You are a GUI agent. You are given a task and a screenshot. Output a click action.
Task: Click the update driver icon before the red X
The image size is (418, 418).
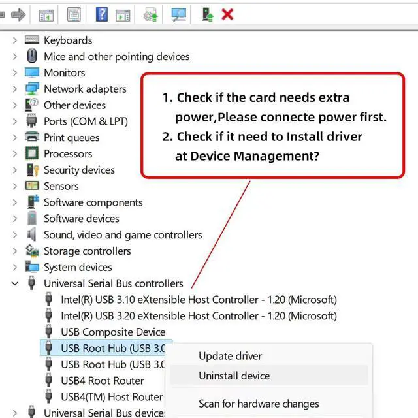[x=208, y=14]
